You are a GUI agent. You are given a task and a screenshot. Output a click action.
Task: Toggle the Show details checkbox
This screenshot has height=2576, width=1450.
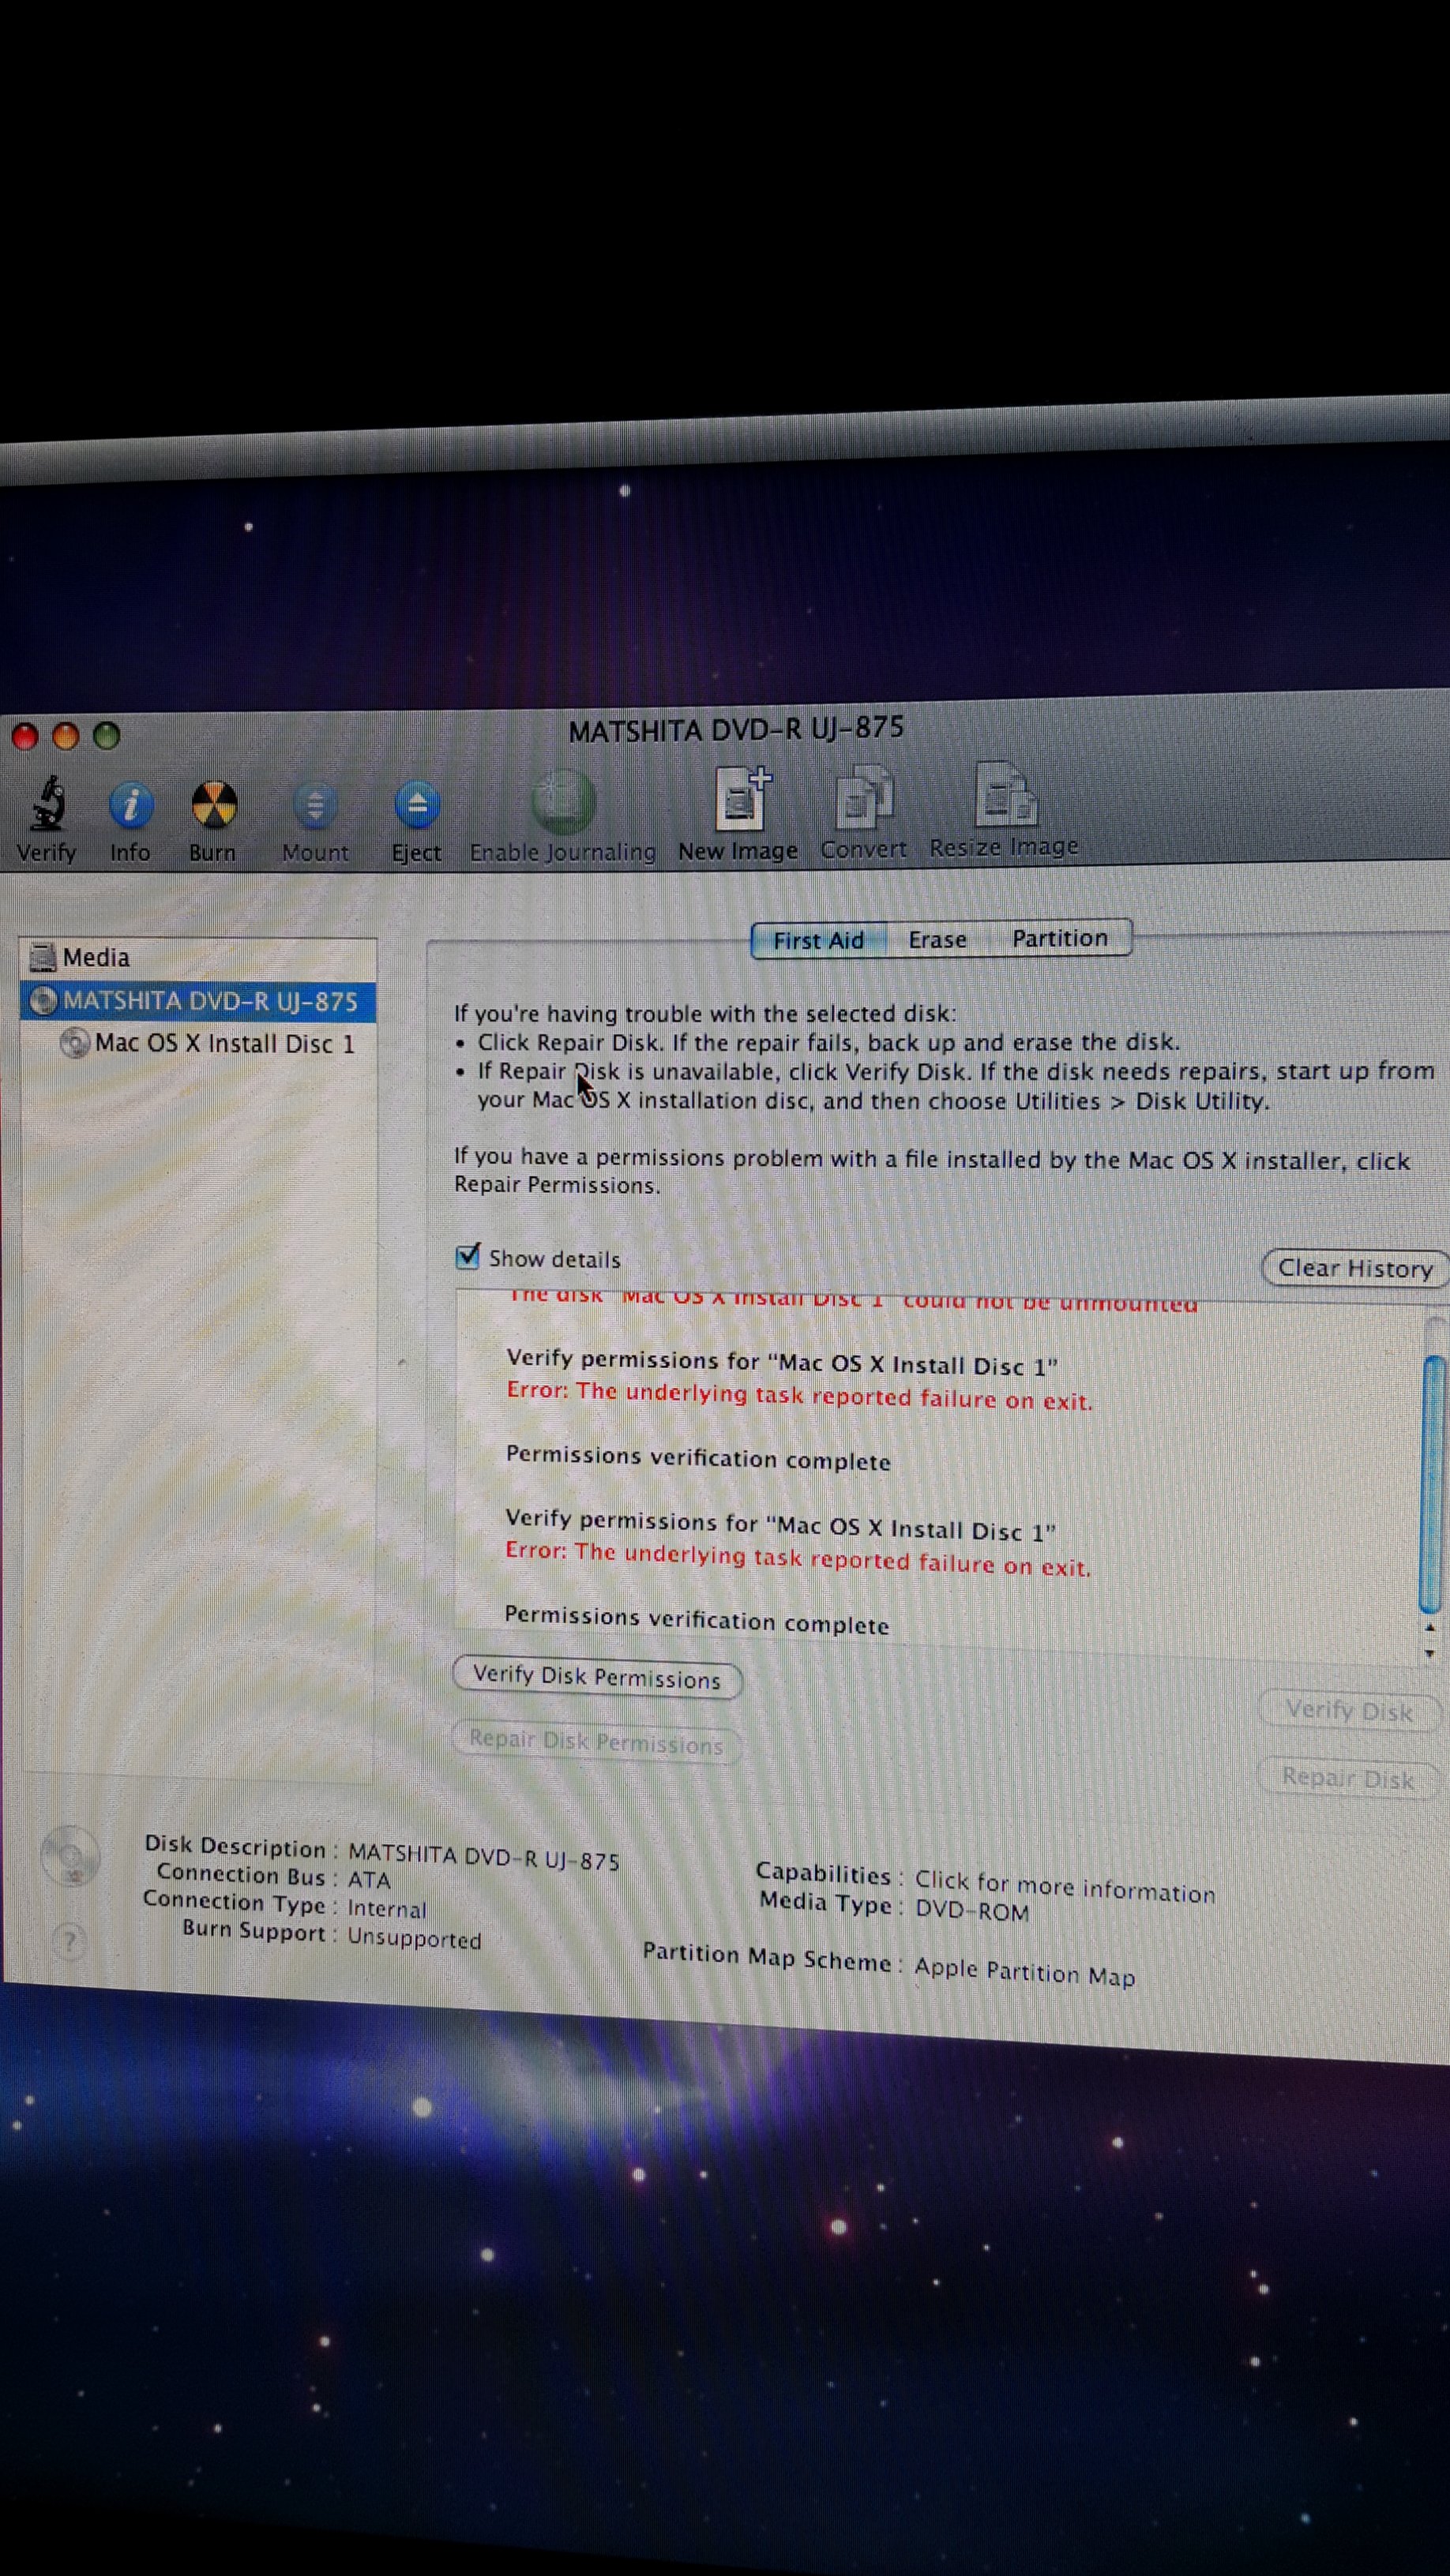(x=468, y=1256)
